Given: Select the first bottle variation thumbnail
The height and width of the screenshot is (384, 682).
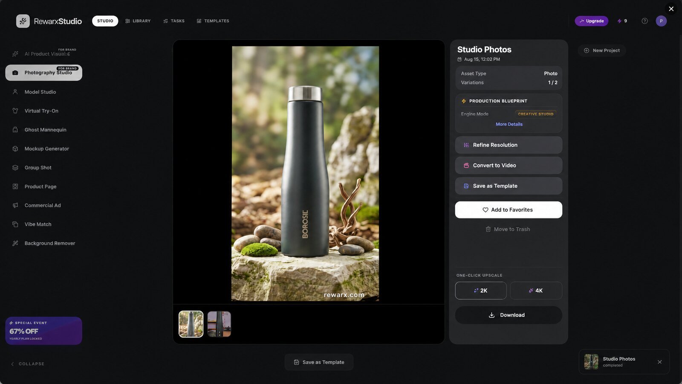Looking at the screenshot, I should (x=191, y=324).
